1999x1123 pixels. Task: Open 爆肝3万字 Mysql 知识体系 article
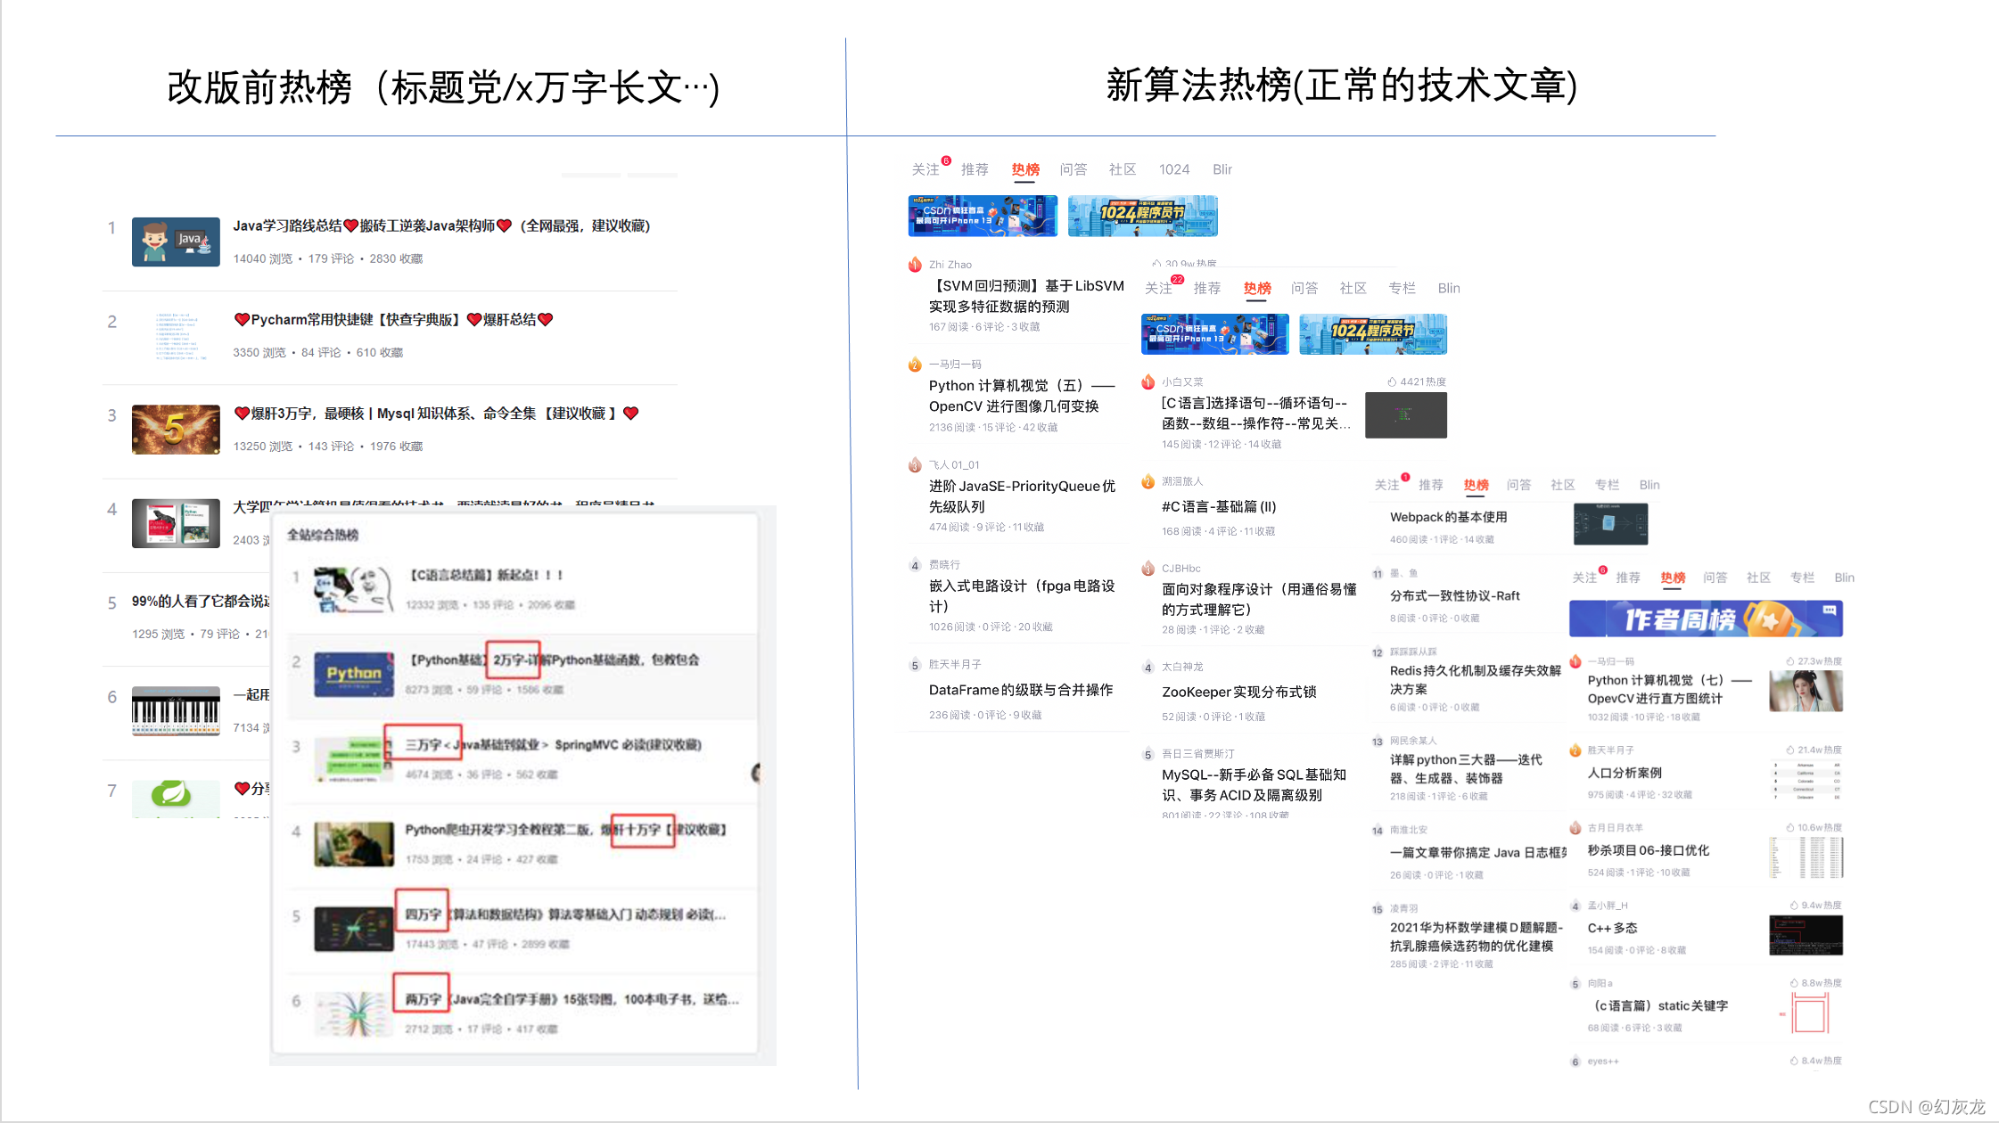click(436, 414)
